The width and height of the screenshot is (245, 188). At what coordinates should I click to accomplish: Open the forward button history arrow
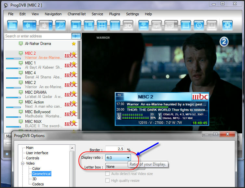coord(51,25)
